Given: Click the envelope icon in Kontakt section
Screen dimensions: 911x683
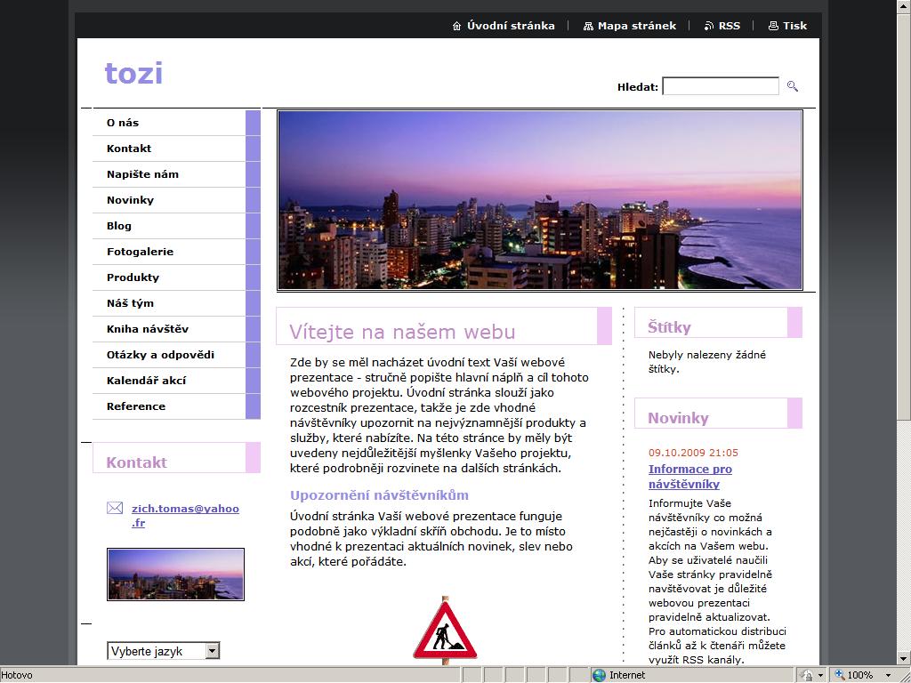Looking at the screenshot, I should (115, 509).
